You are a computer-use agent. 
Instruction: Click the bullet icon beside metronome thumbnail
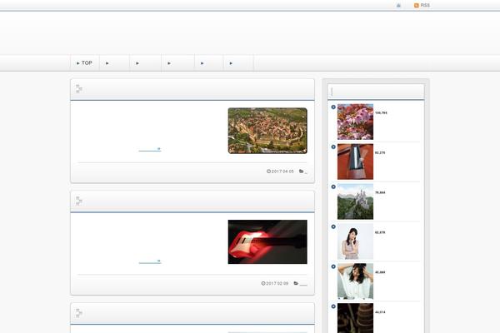point(333,147)
